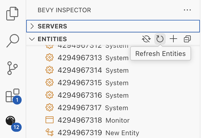
Task: Add a new entity with plus icon
Action: tap(173, 39)
